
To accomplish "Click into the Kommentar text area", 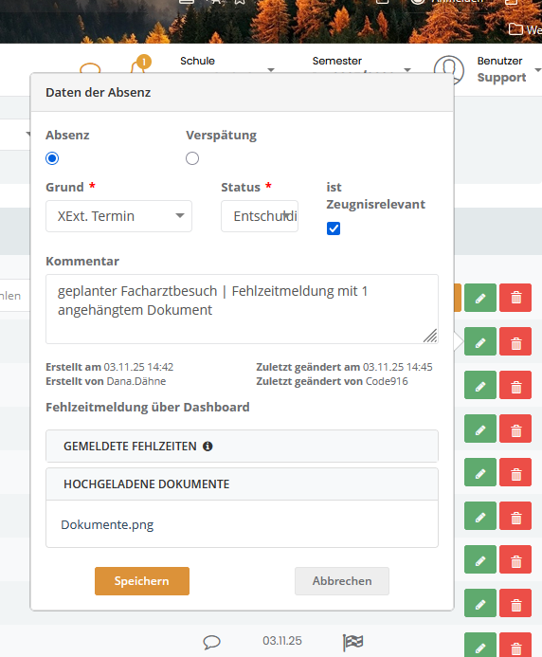I will point(242,309).
